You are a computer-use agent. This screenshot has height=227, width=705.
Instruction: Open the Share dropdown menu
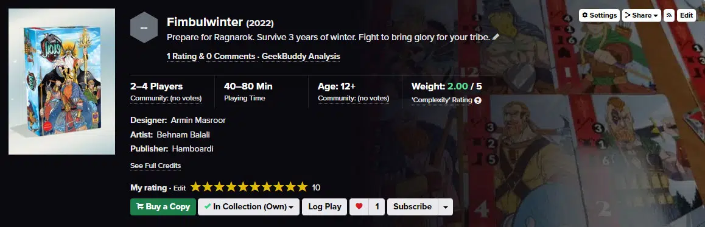642,15
